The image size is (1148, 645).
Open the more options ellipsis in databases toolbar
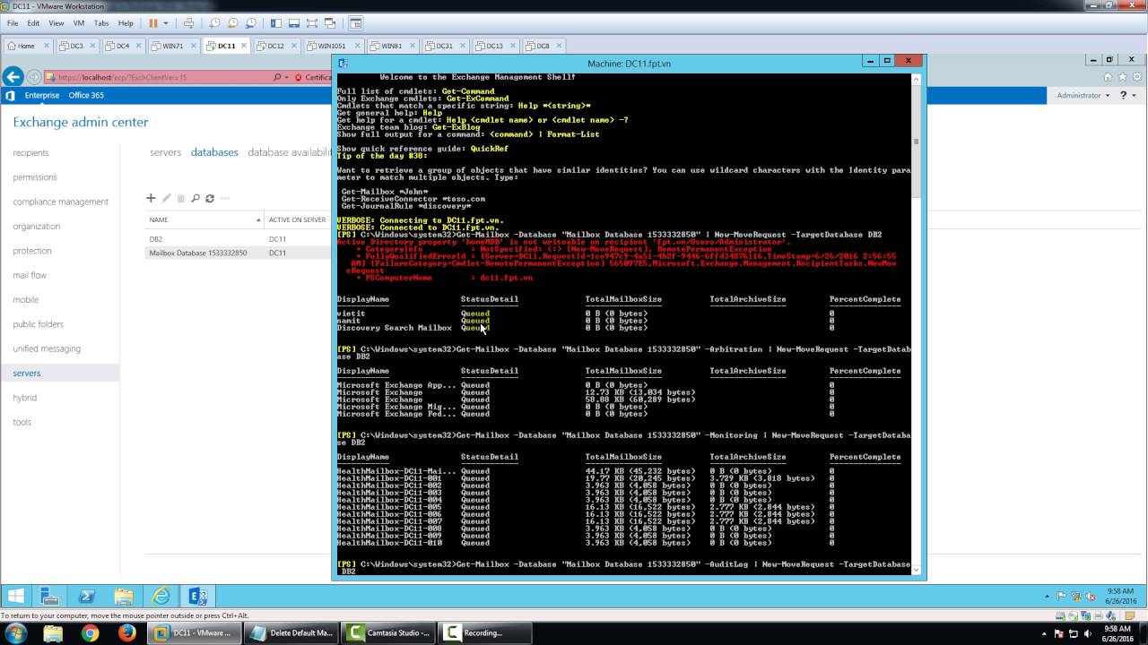[x=225, y=198]
